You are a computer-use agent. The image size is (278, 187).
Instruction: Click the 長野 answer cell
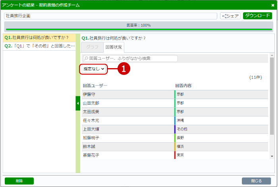click(x=221, y=138)
